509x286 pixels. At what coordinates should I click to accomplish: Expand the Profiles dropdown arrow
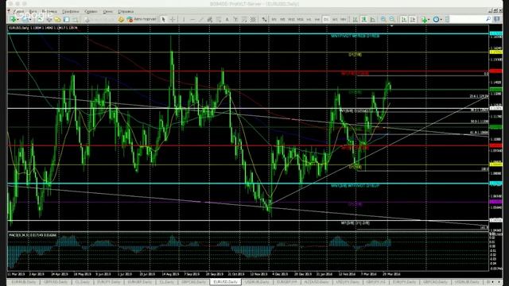coord(30,20)
